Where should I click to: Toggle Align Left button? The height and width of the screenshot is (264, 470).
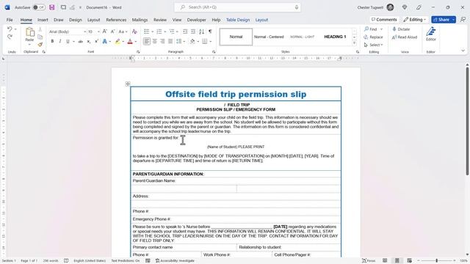click(x=147, y=41)
